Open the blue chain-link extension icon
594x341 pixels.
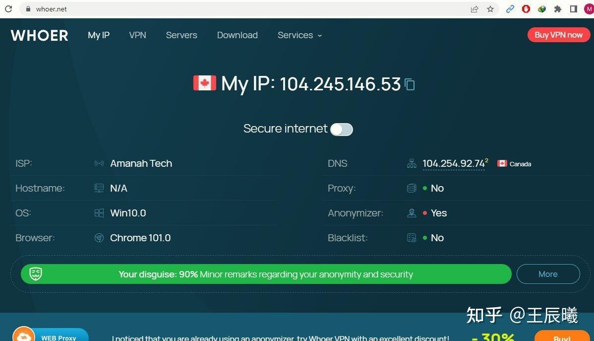(x=510, y=9)
